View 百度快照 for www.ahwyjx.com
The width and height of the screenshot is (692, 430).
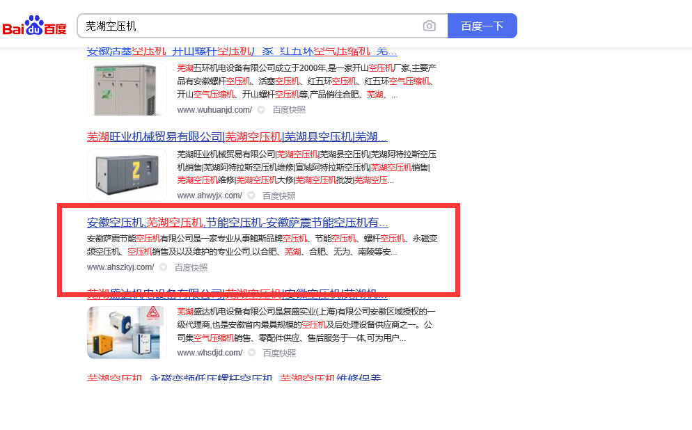[x=279, y=196]
